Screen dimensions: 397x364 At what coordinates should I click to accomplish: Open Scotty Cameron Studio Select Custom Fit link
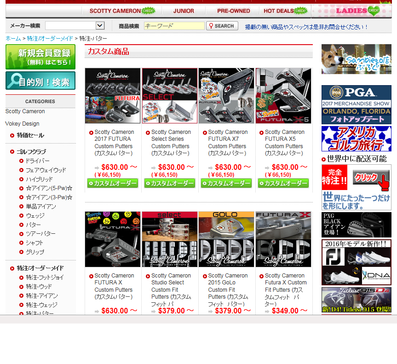pyautogui.click(x=171, y=290)
